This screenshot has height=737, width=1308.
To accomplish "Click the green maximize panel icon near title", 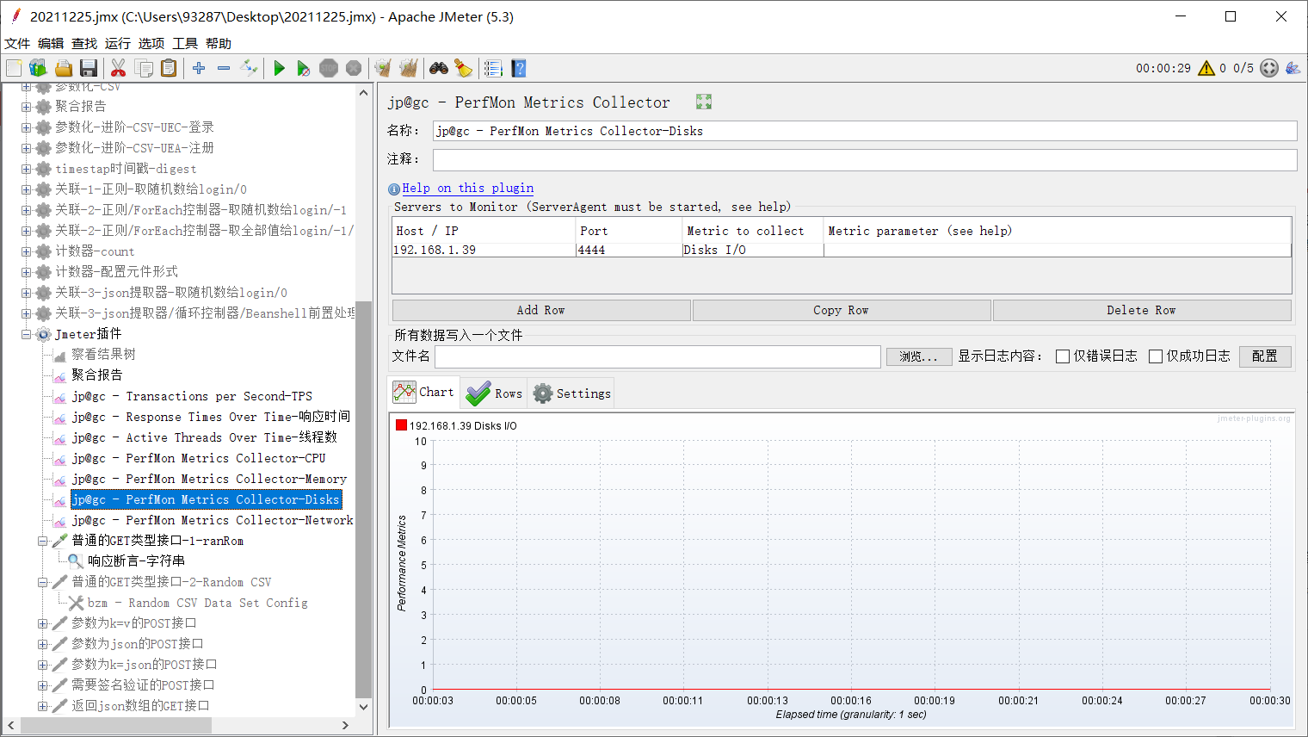I will point(704,102).
